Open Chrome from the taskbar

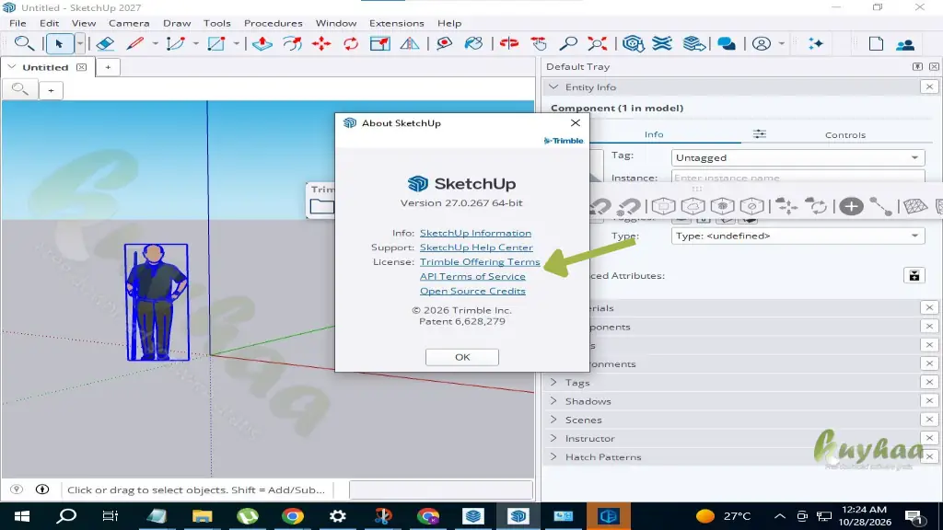click(292, 516)
